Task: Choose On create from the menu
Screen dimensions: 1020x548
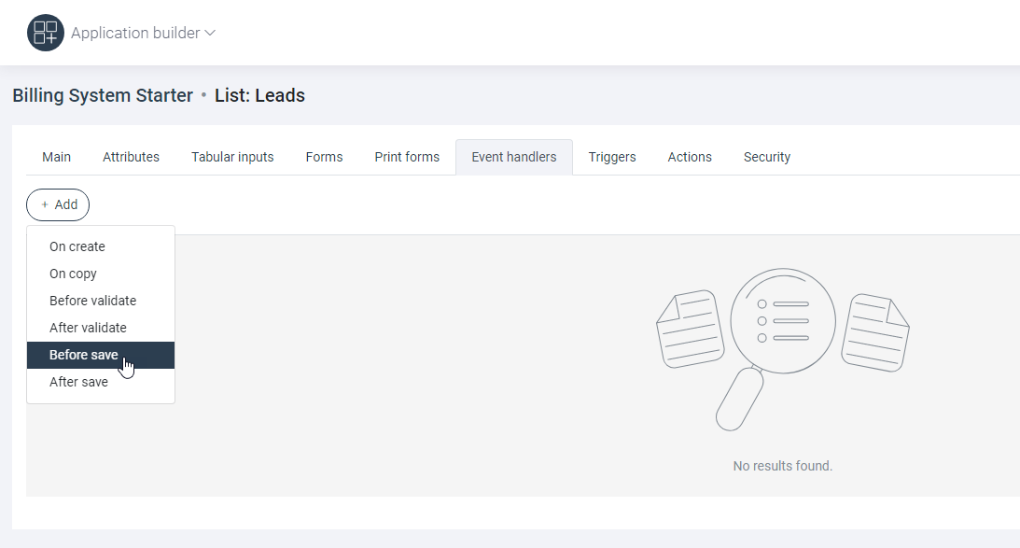Action: coord(77,246)
